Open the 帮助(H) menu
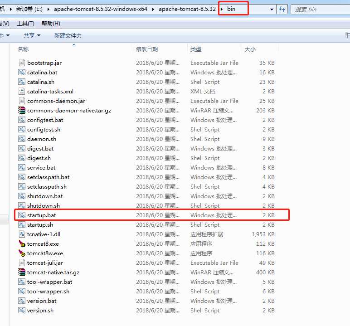 coord(51,24)
